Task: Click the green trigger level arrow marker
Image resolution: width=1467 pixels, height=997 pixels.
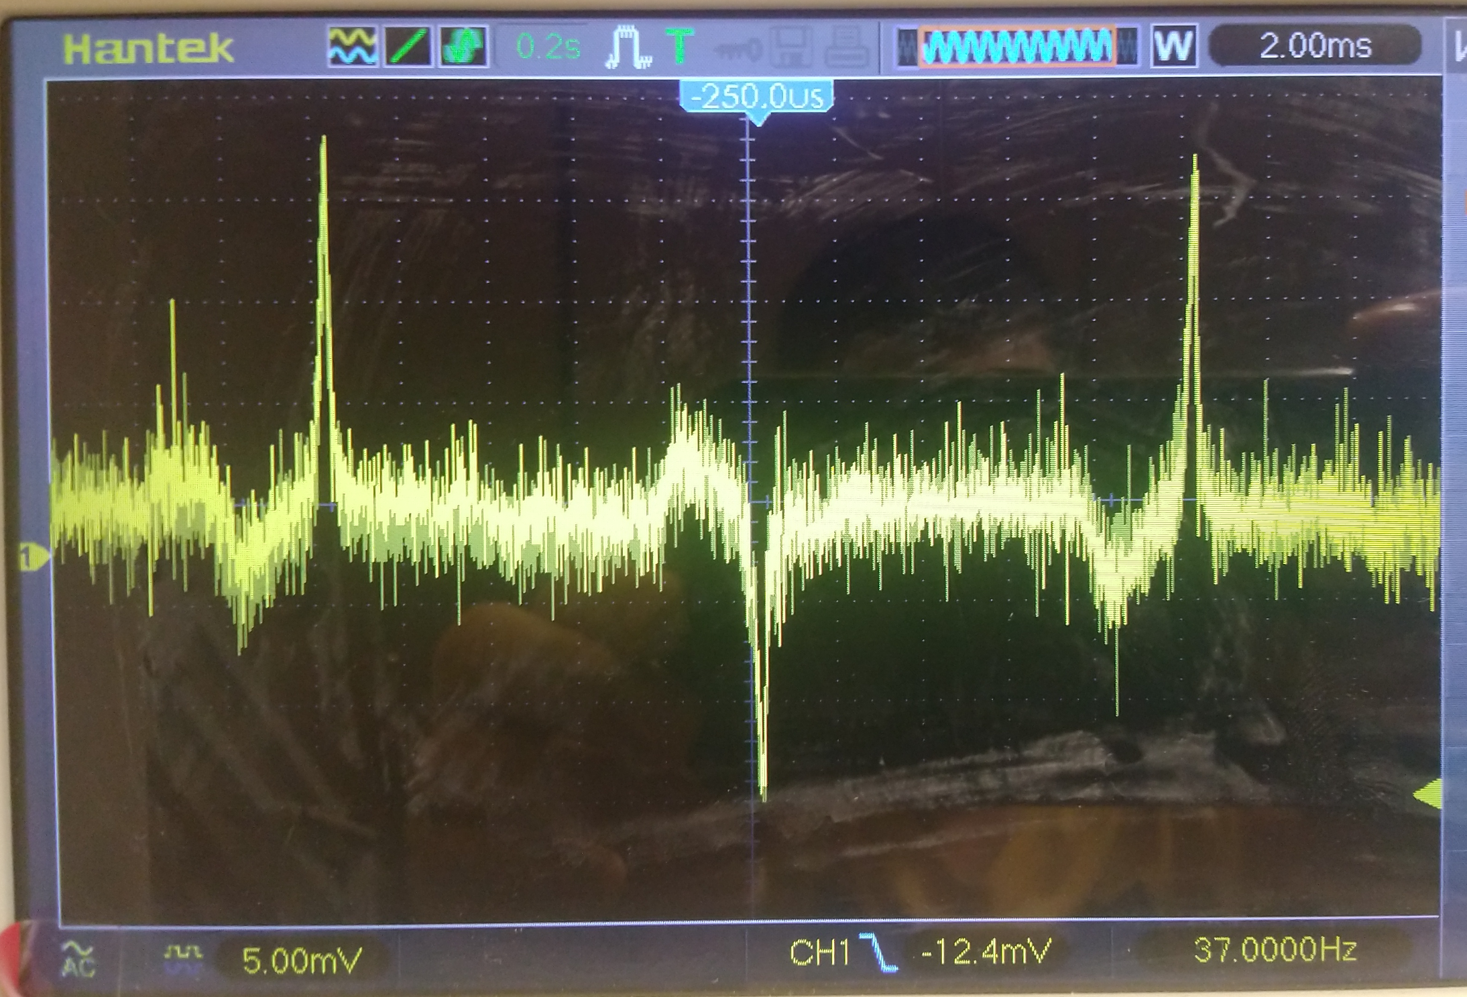Action: pos(1428,794)
